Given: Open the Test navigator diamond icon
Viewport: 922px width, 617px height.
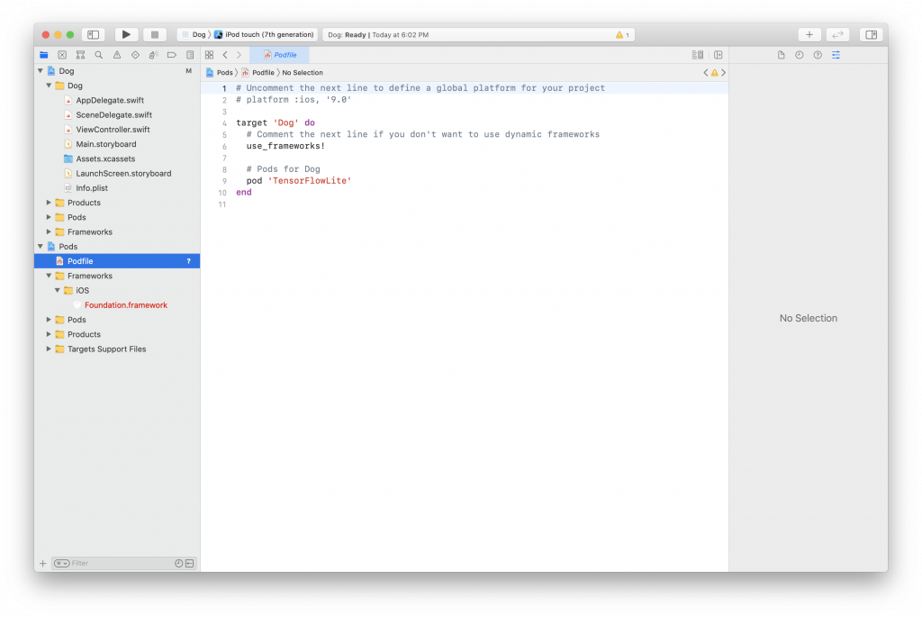Looking at the screenshot, I should [135, 55].
